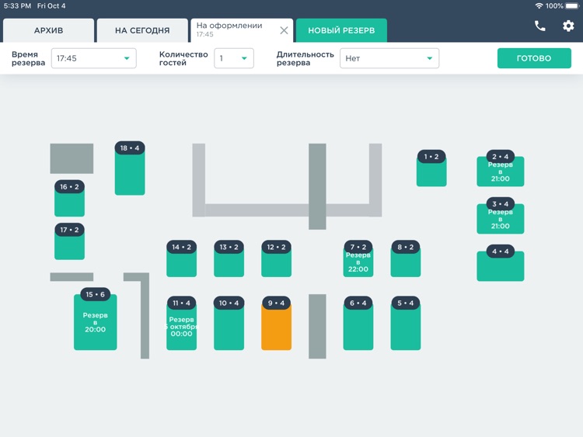
Task: Select the orange table 9
Action: [276, 324]
